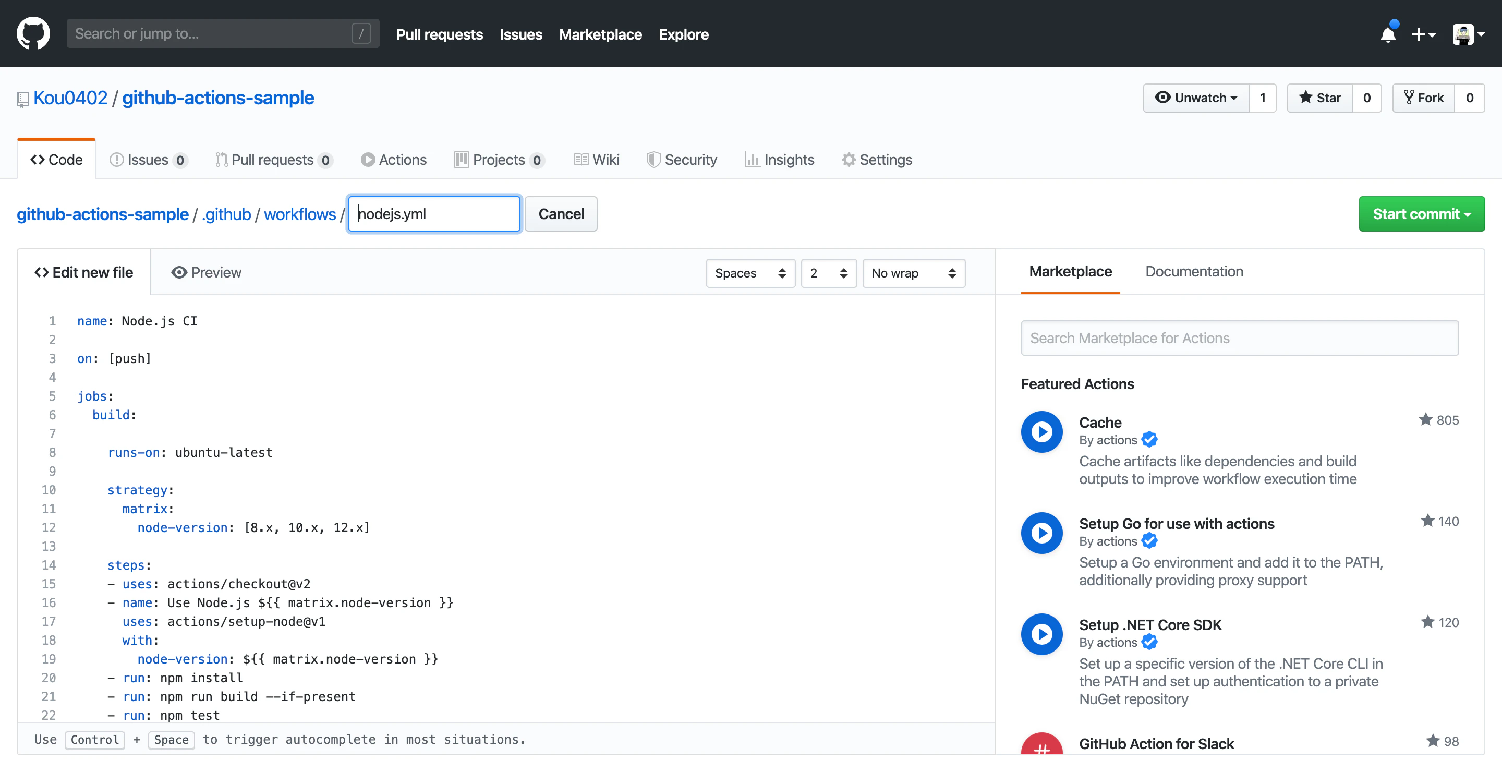The width and height of the screenshot is (1502, 772).
Task: Open the user avatar menu
Action: tap(1468, 34)
